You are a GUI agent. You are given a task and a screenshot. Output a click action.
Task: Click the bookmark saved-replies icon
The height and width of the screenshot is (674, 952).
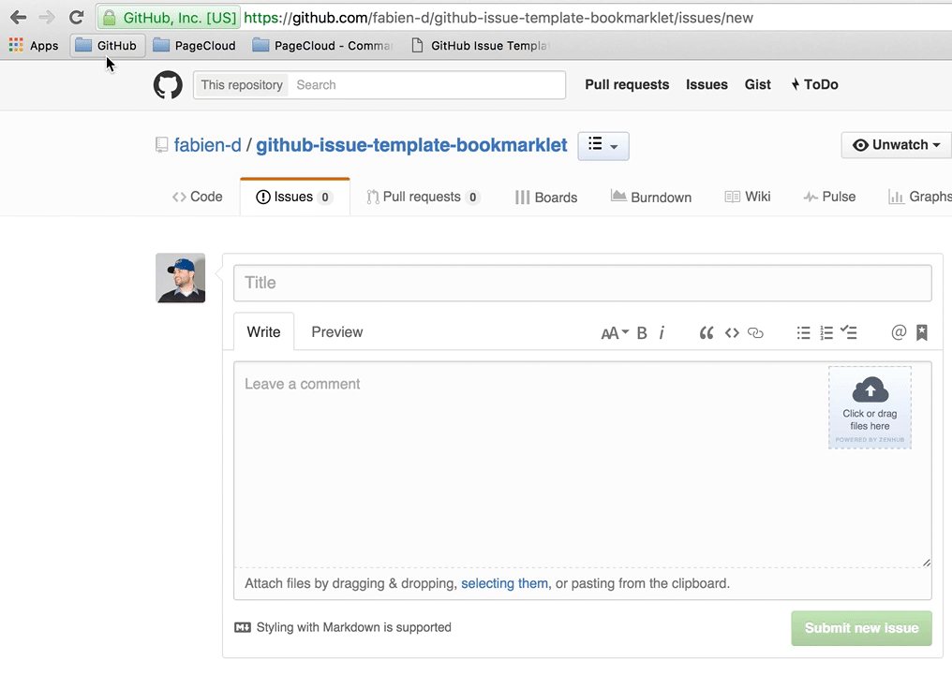coord(922,332)
